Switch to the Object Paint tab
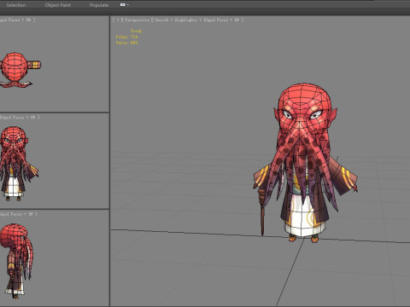Image resolution: width=410 pixels, height=307 pixels. [x=58, y=5]
